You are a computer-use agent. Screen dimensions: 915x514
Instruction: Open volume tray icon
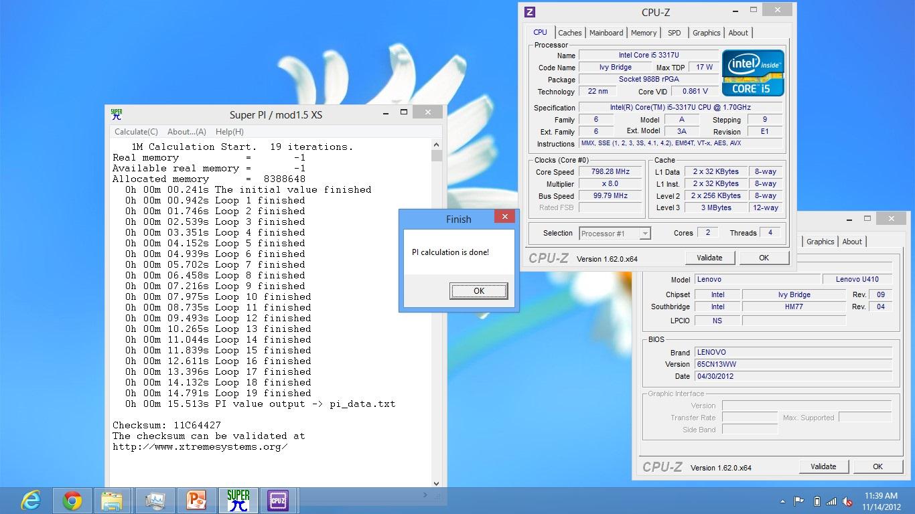tap(848, 501)
